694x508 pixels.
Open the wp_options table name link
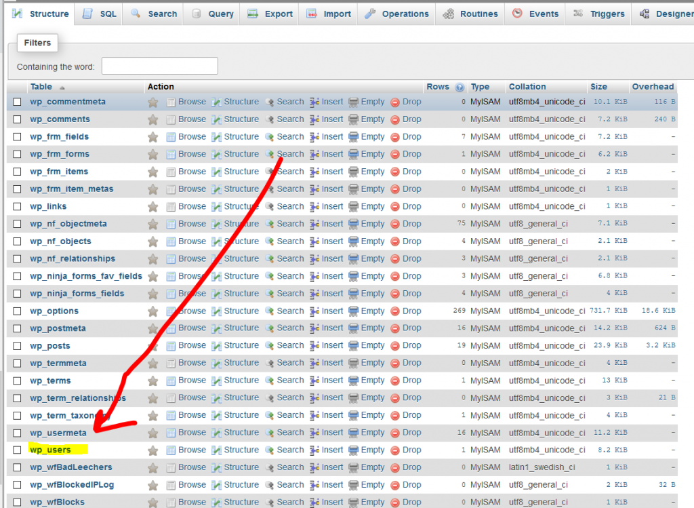[54, 311]
